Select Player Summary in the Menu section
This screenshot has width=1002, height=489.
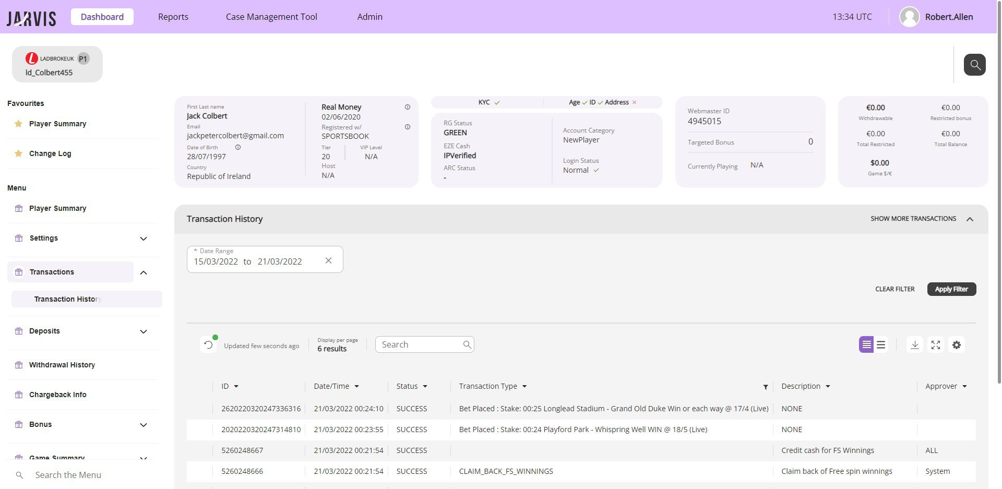(57, 208)
